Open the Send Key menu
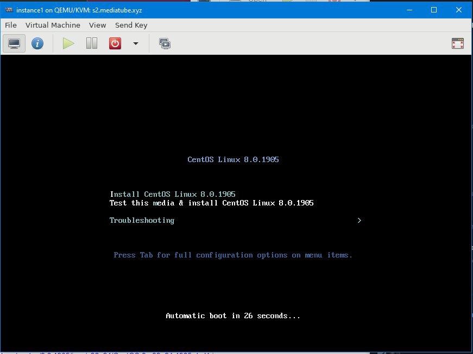This screenshot has height=354, width=473. (x=131, y=25)
